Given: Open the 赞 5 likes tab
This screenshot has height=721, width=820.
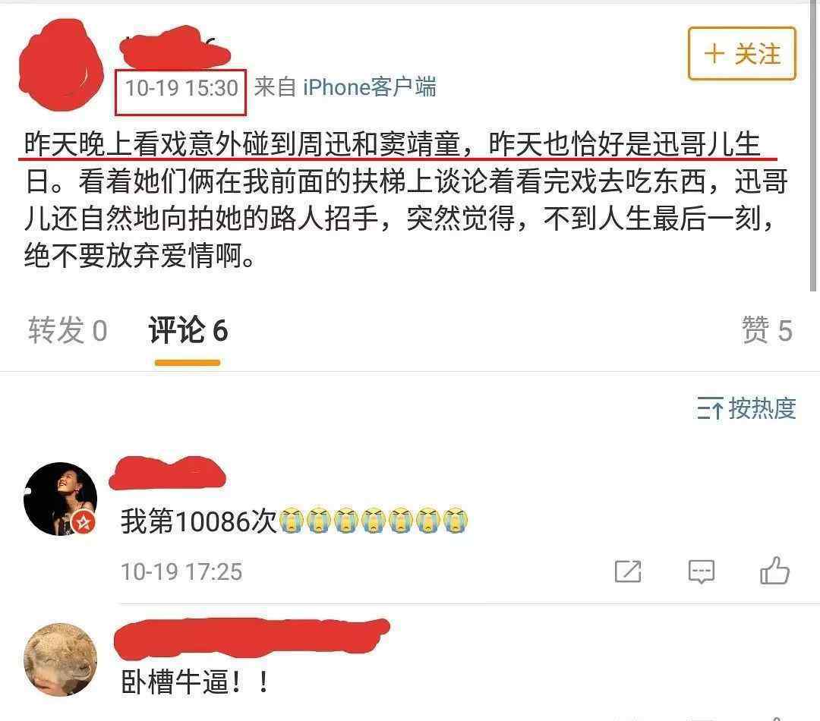Looking at the screenshot, I should click(767, 330).
